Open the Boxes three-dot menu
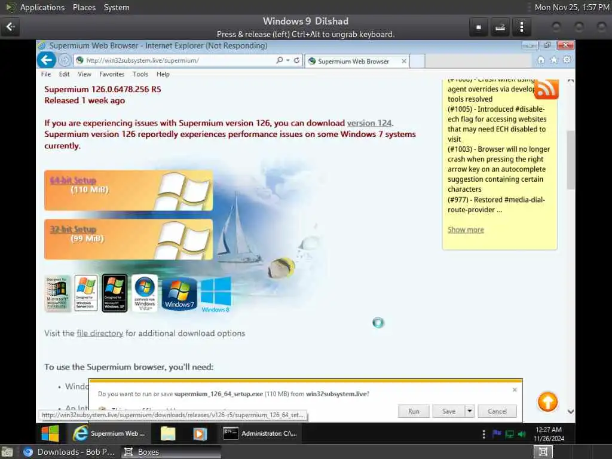 [522, 27]
